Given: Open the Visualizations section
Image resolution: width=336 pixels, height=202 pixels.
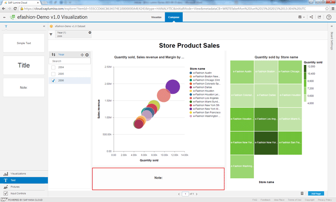Looking at the screenshot, I should [x=24, y=174].
